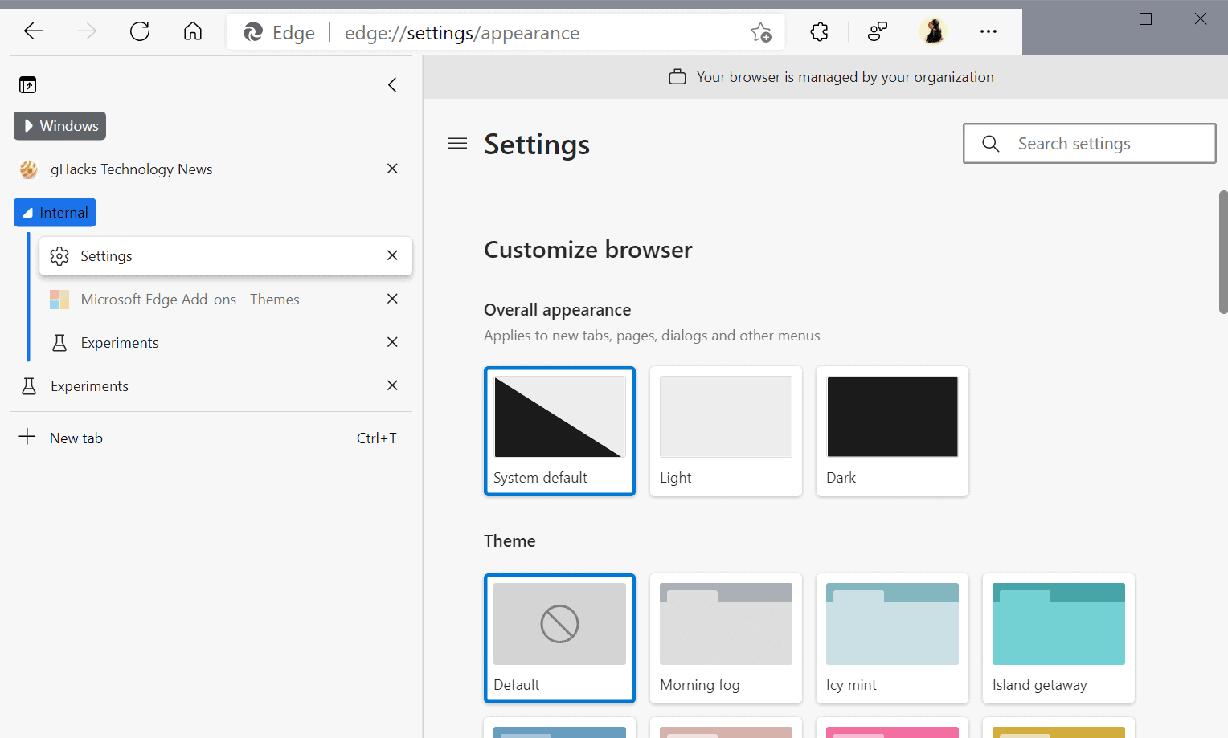Go back using the back arrow
The image size is (1228, 738).
[34, 31]
